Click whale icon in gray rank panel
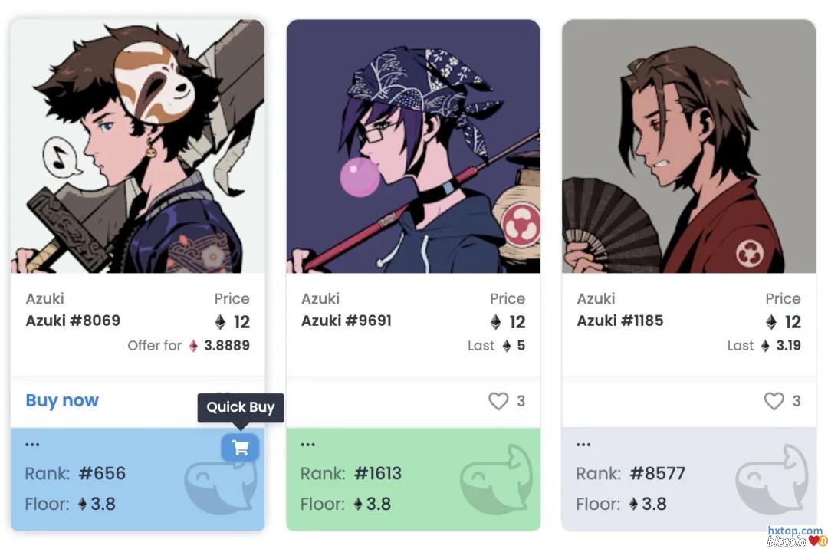828x549 pixels. [x=772, y=479]
